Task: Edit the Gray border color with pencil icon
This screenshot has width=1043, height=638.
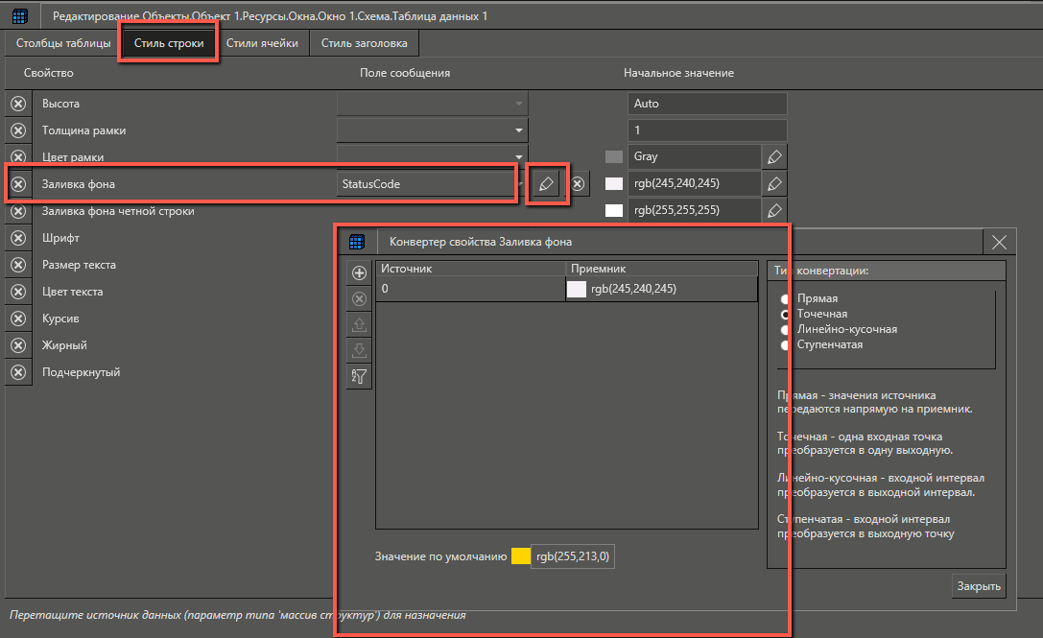Action: 774,156
